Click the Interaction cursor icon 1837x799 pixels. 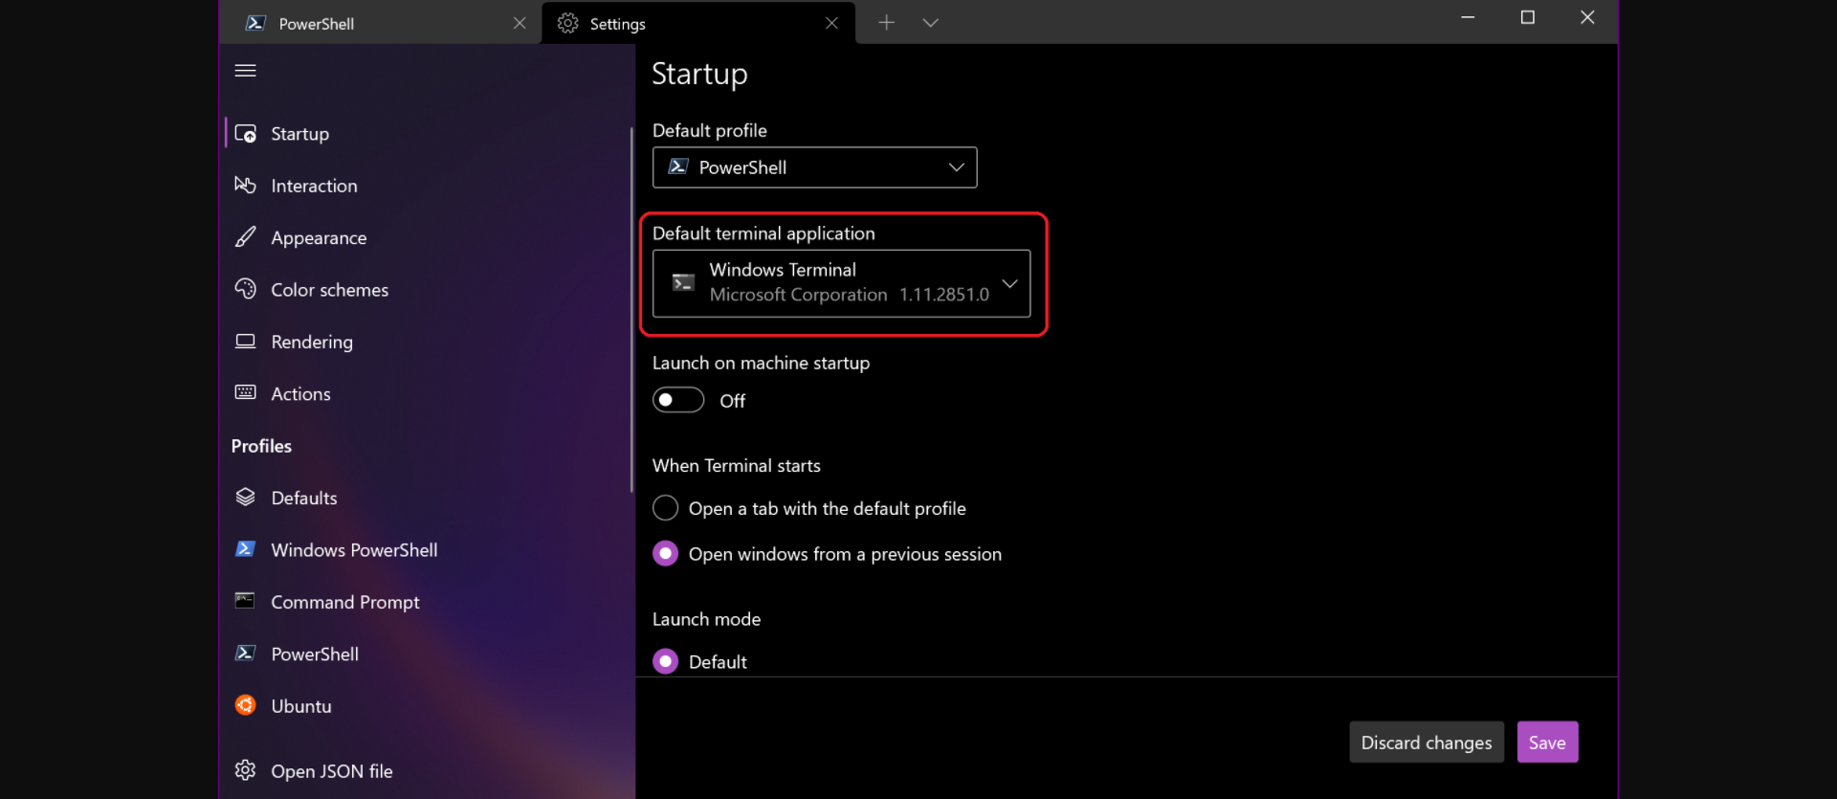(x=245, y=185)
